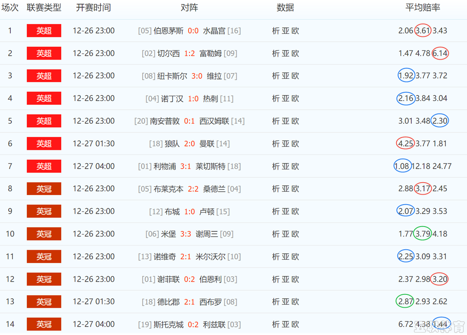Select 谢周三 in match 10
The image size is (467, 335).
(207, 234)
